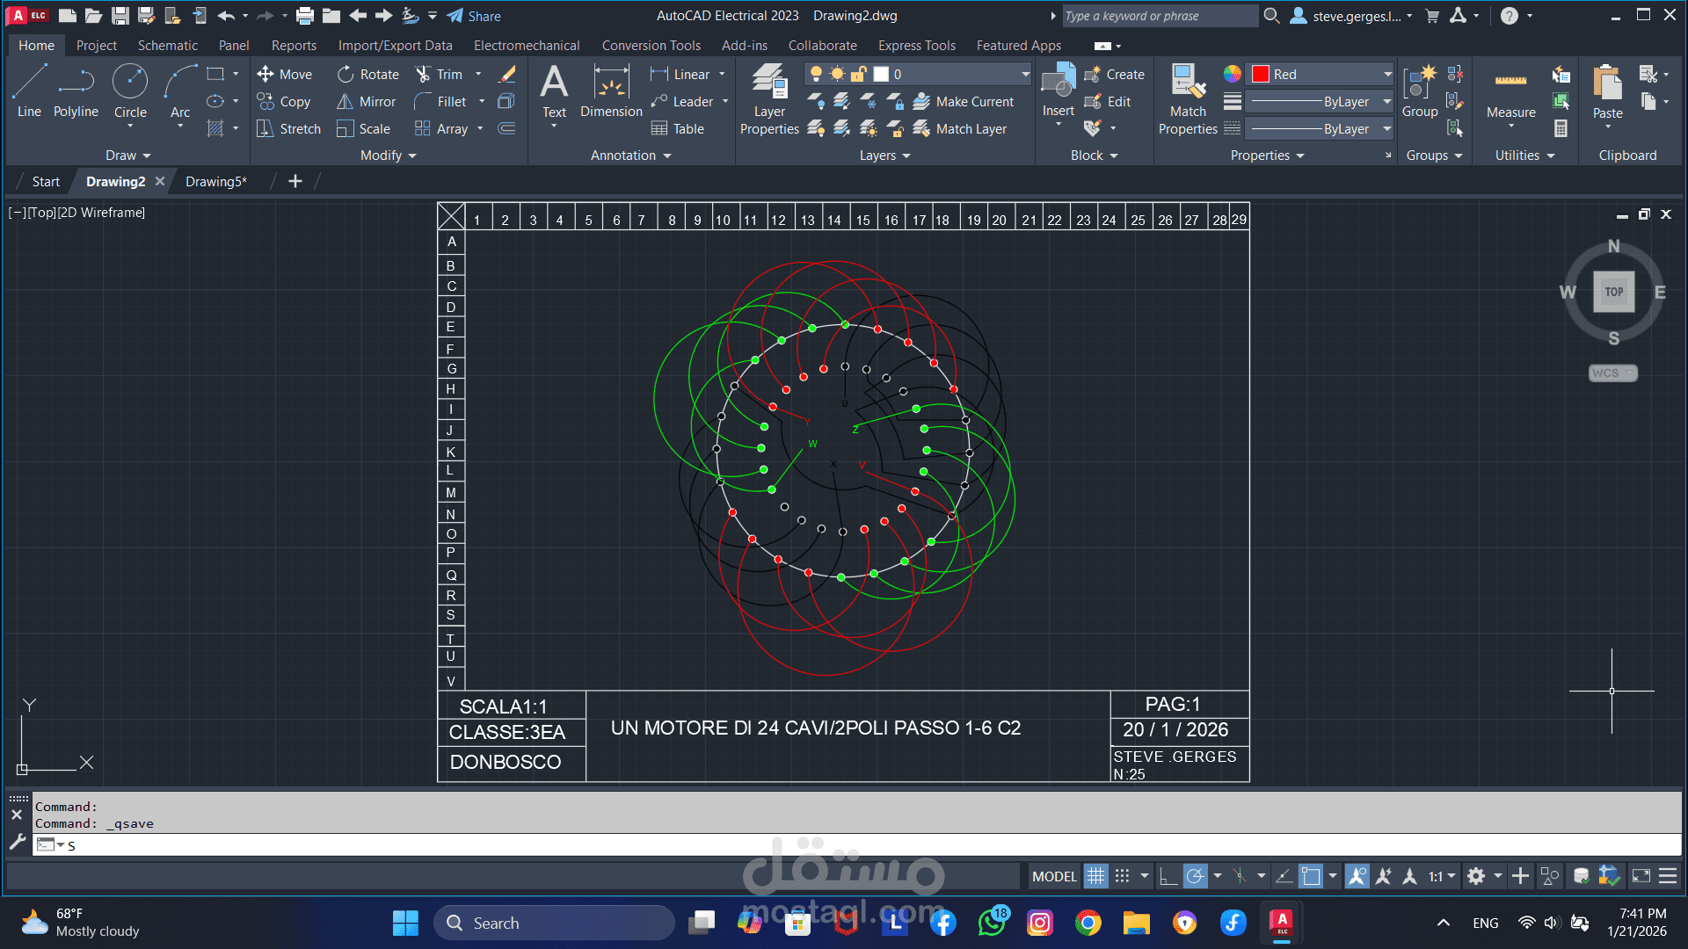Click the red color swatch
The image size is (1688, 949).
click(1261, 75)
